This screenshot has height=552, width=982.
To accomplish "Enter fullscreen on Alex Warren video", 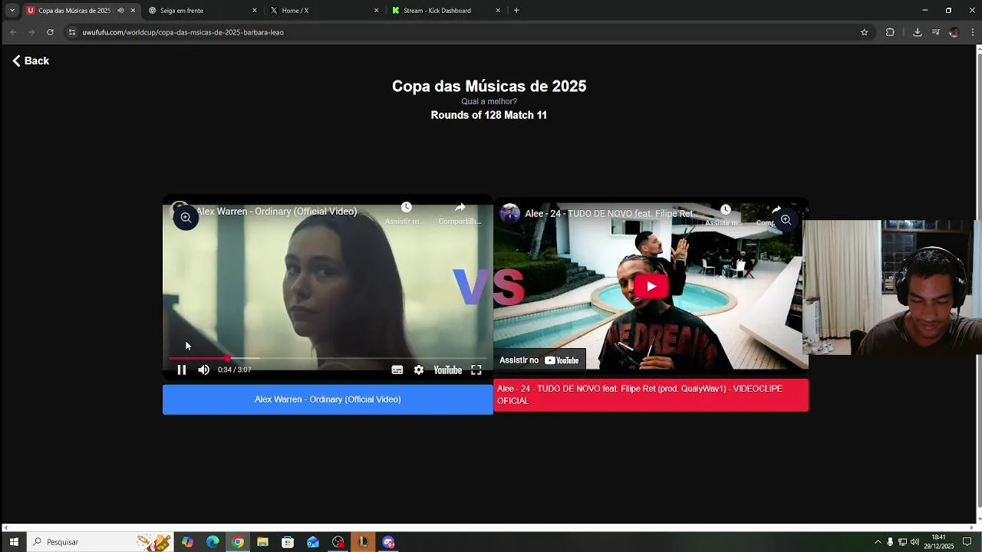I will pos(476,370).
